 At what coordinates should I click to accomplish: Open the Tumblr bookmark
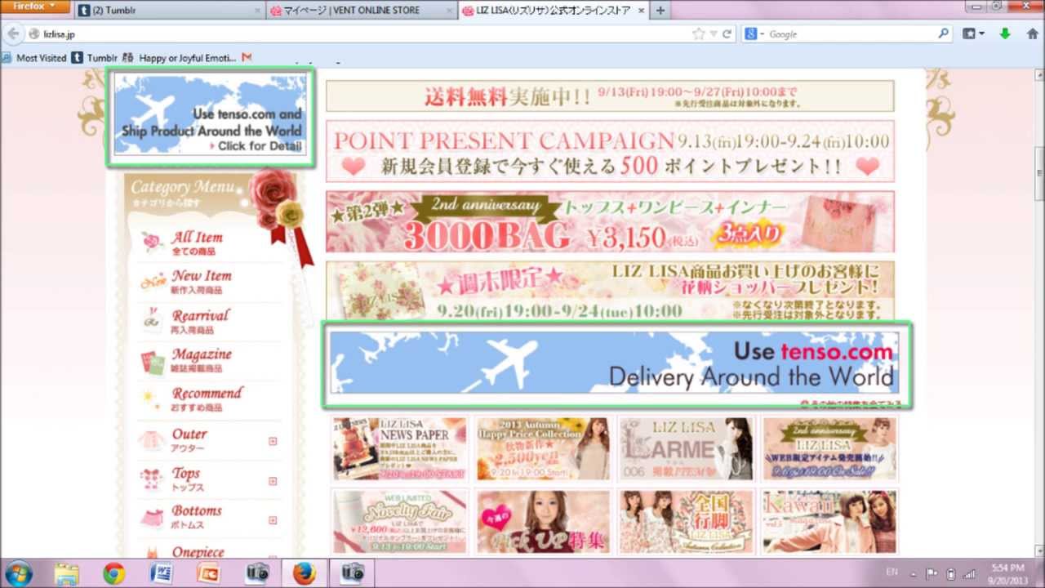(x=95, y=58)
